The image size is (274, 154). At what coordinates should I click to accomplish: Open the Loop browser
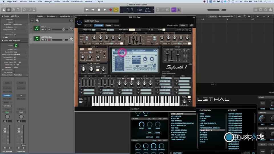click(x=265, y=10)
